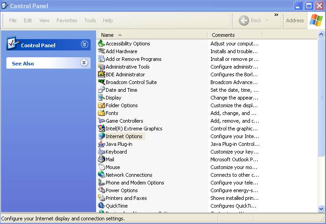Screen dimensions: 326x224
Task: Click the Accessibility Options icon
Action: [101, 44]
